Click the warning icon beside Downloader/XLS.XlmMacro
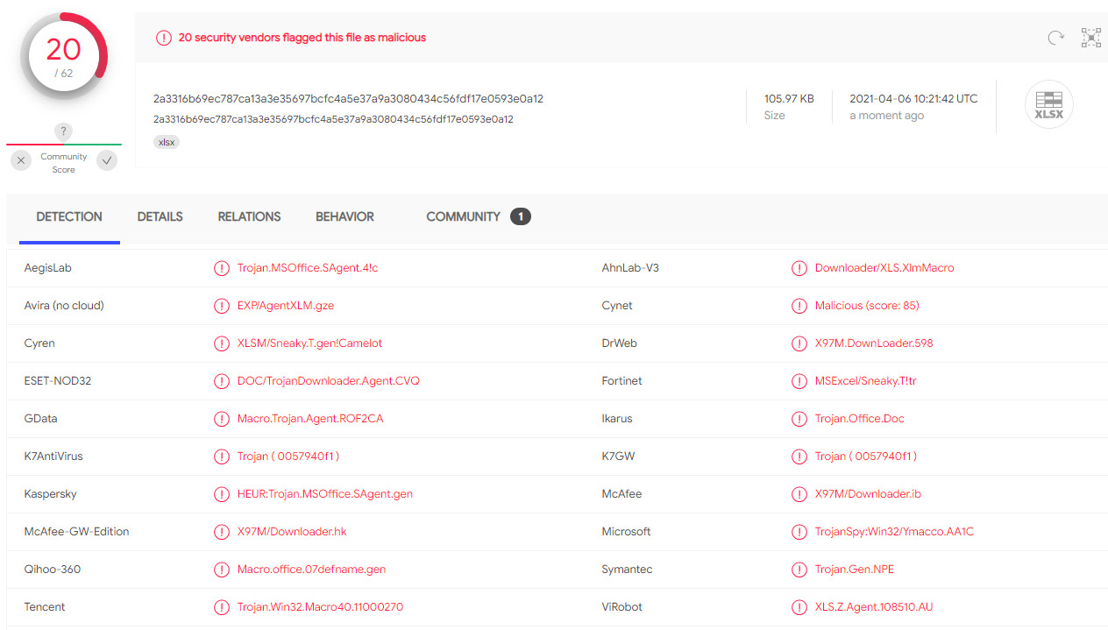 click(799, 268)
